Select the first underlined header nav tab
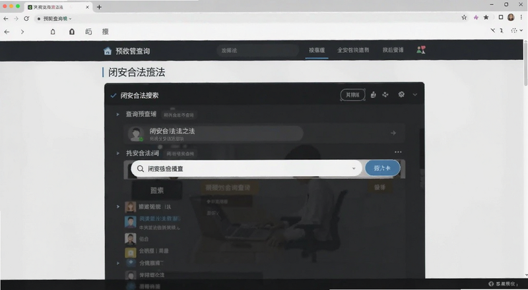This screenshot has width=528, height=290. pos(317,50)
